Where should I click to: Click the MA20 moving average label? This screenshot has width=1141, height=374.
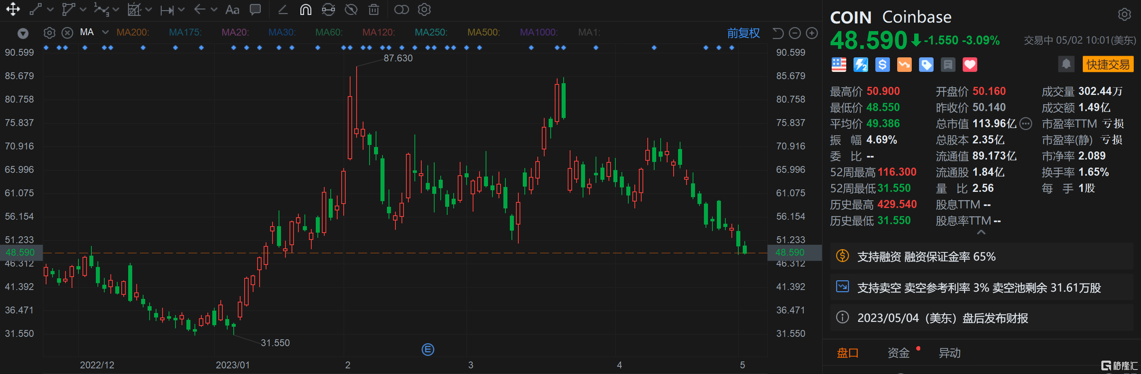click(x=235, y=32)
